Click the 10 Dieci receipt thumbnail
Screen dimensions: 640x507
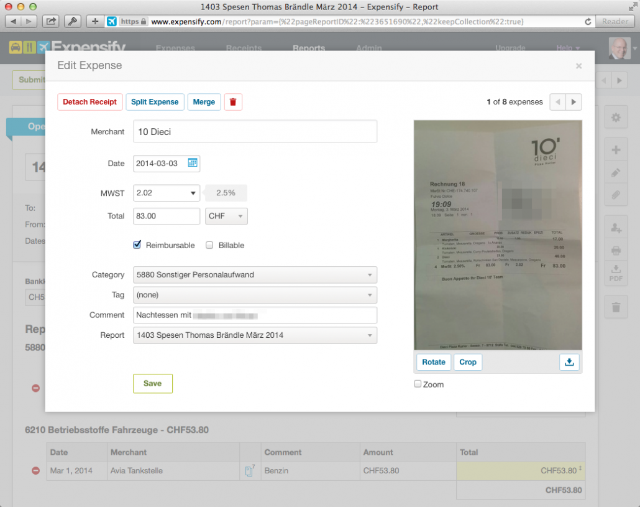point(498,235)
